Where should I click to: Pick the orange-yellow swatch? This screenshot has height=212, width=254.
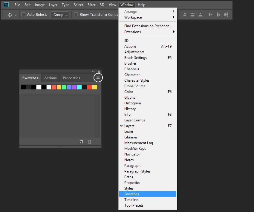[x=59, y=87]
